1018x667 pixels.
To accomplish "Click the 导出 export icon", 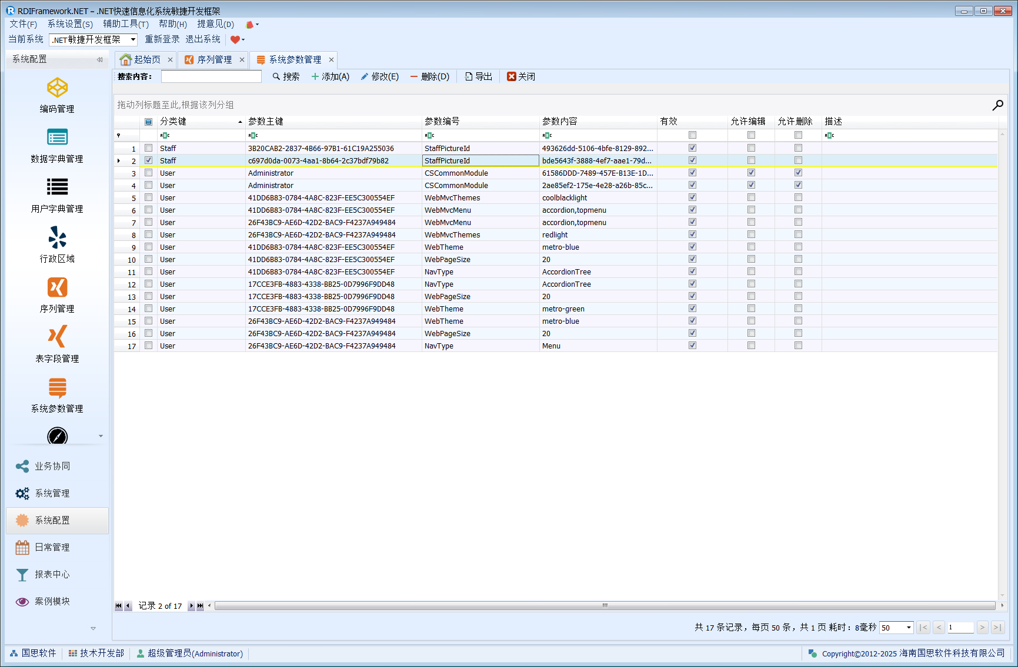I will pyautogui.click(x=469, y=77).
